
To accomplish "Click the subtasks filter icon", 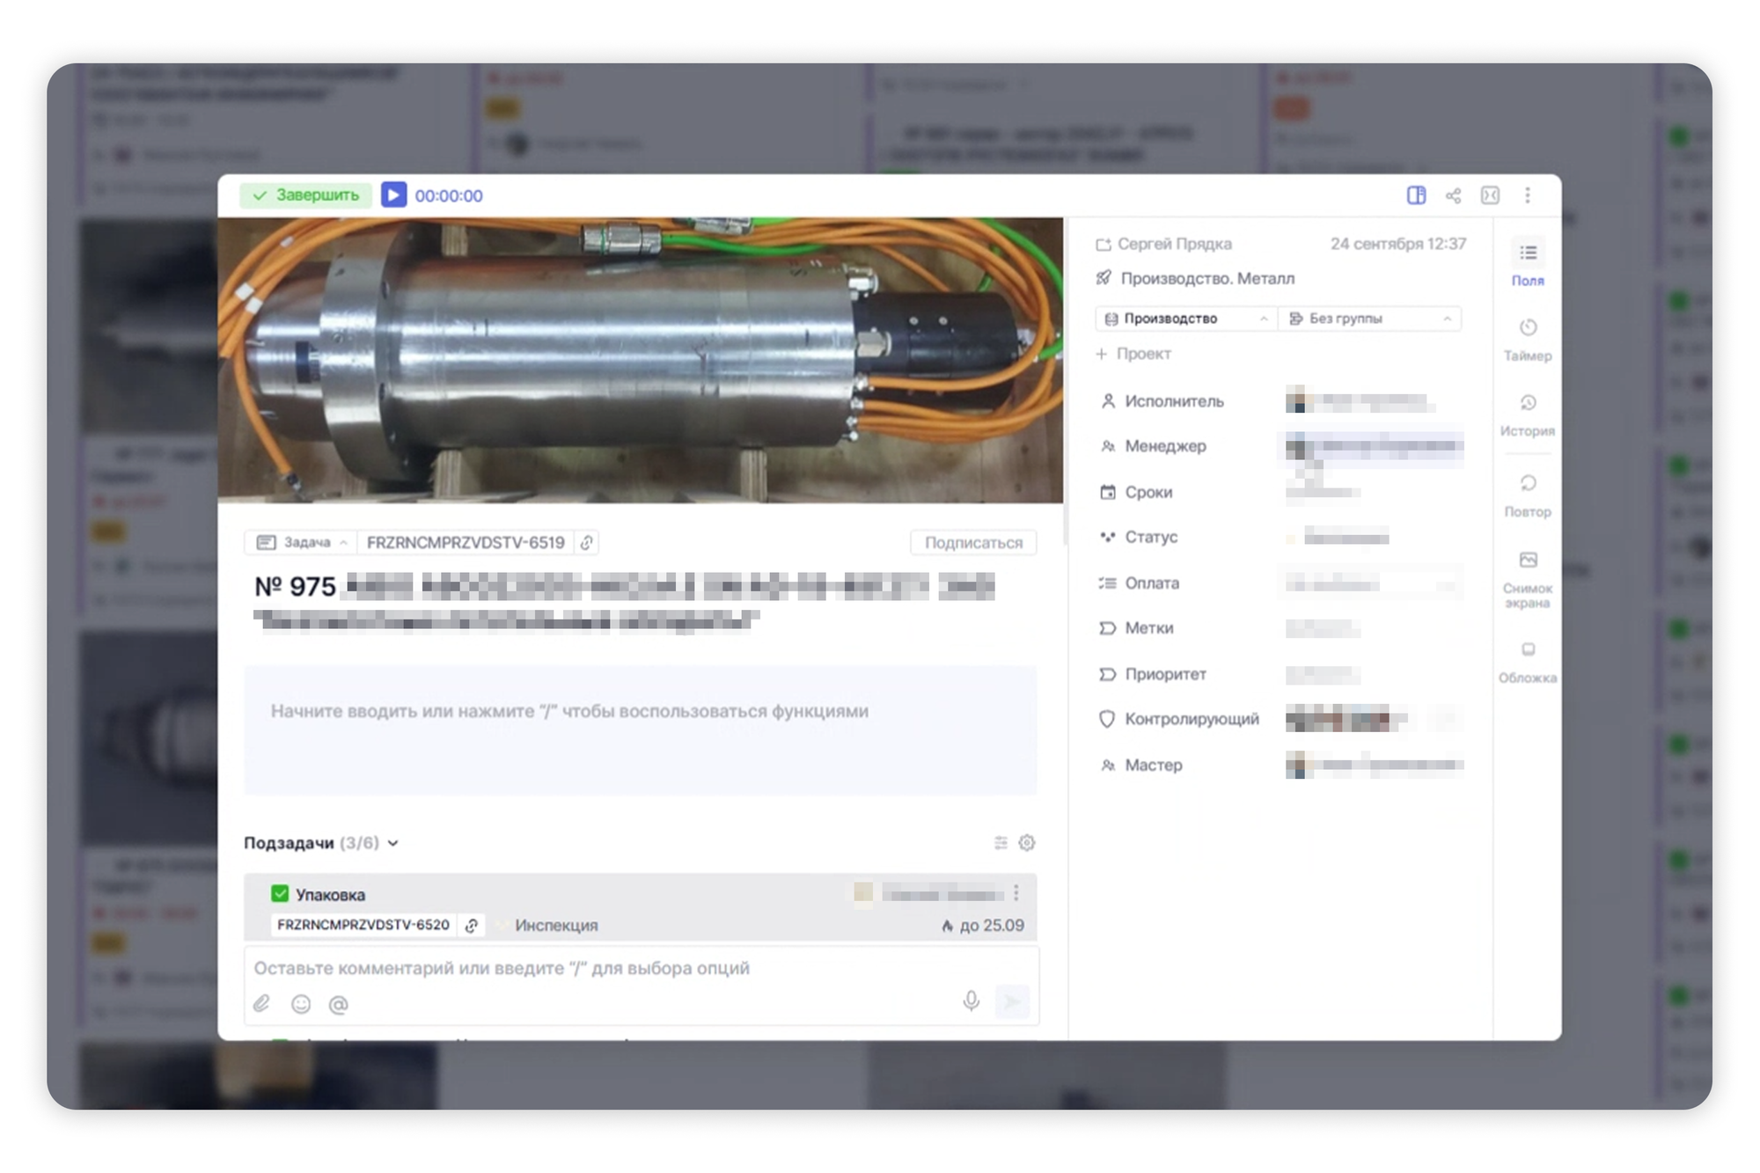I will click(1001, 843).
